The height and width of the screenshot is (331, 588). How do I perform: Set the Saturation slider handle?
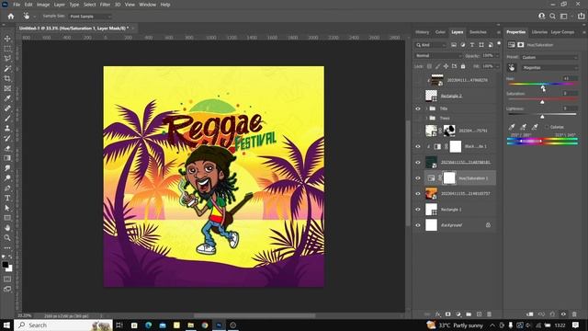pyautogui.click(x=542, y=102)
